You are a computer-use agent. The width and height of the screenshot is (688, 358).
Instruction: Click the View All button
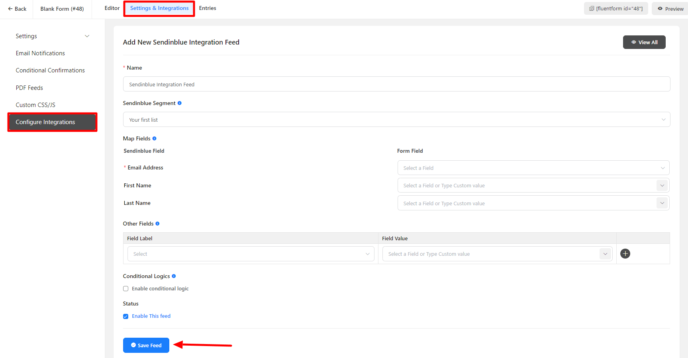[644, 42]
